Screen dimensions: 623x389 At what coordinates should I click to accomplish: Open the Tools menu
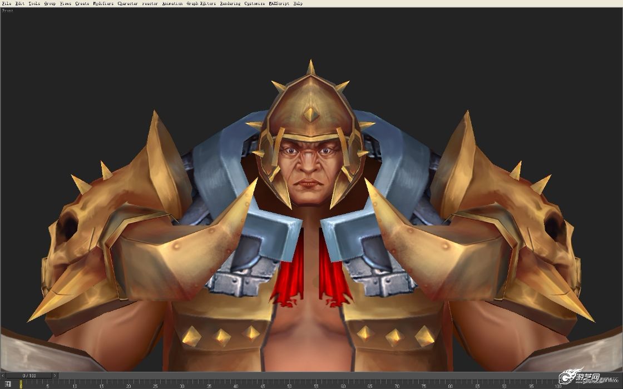34,3
